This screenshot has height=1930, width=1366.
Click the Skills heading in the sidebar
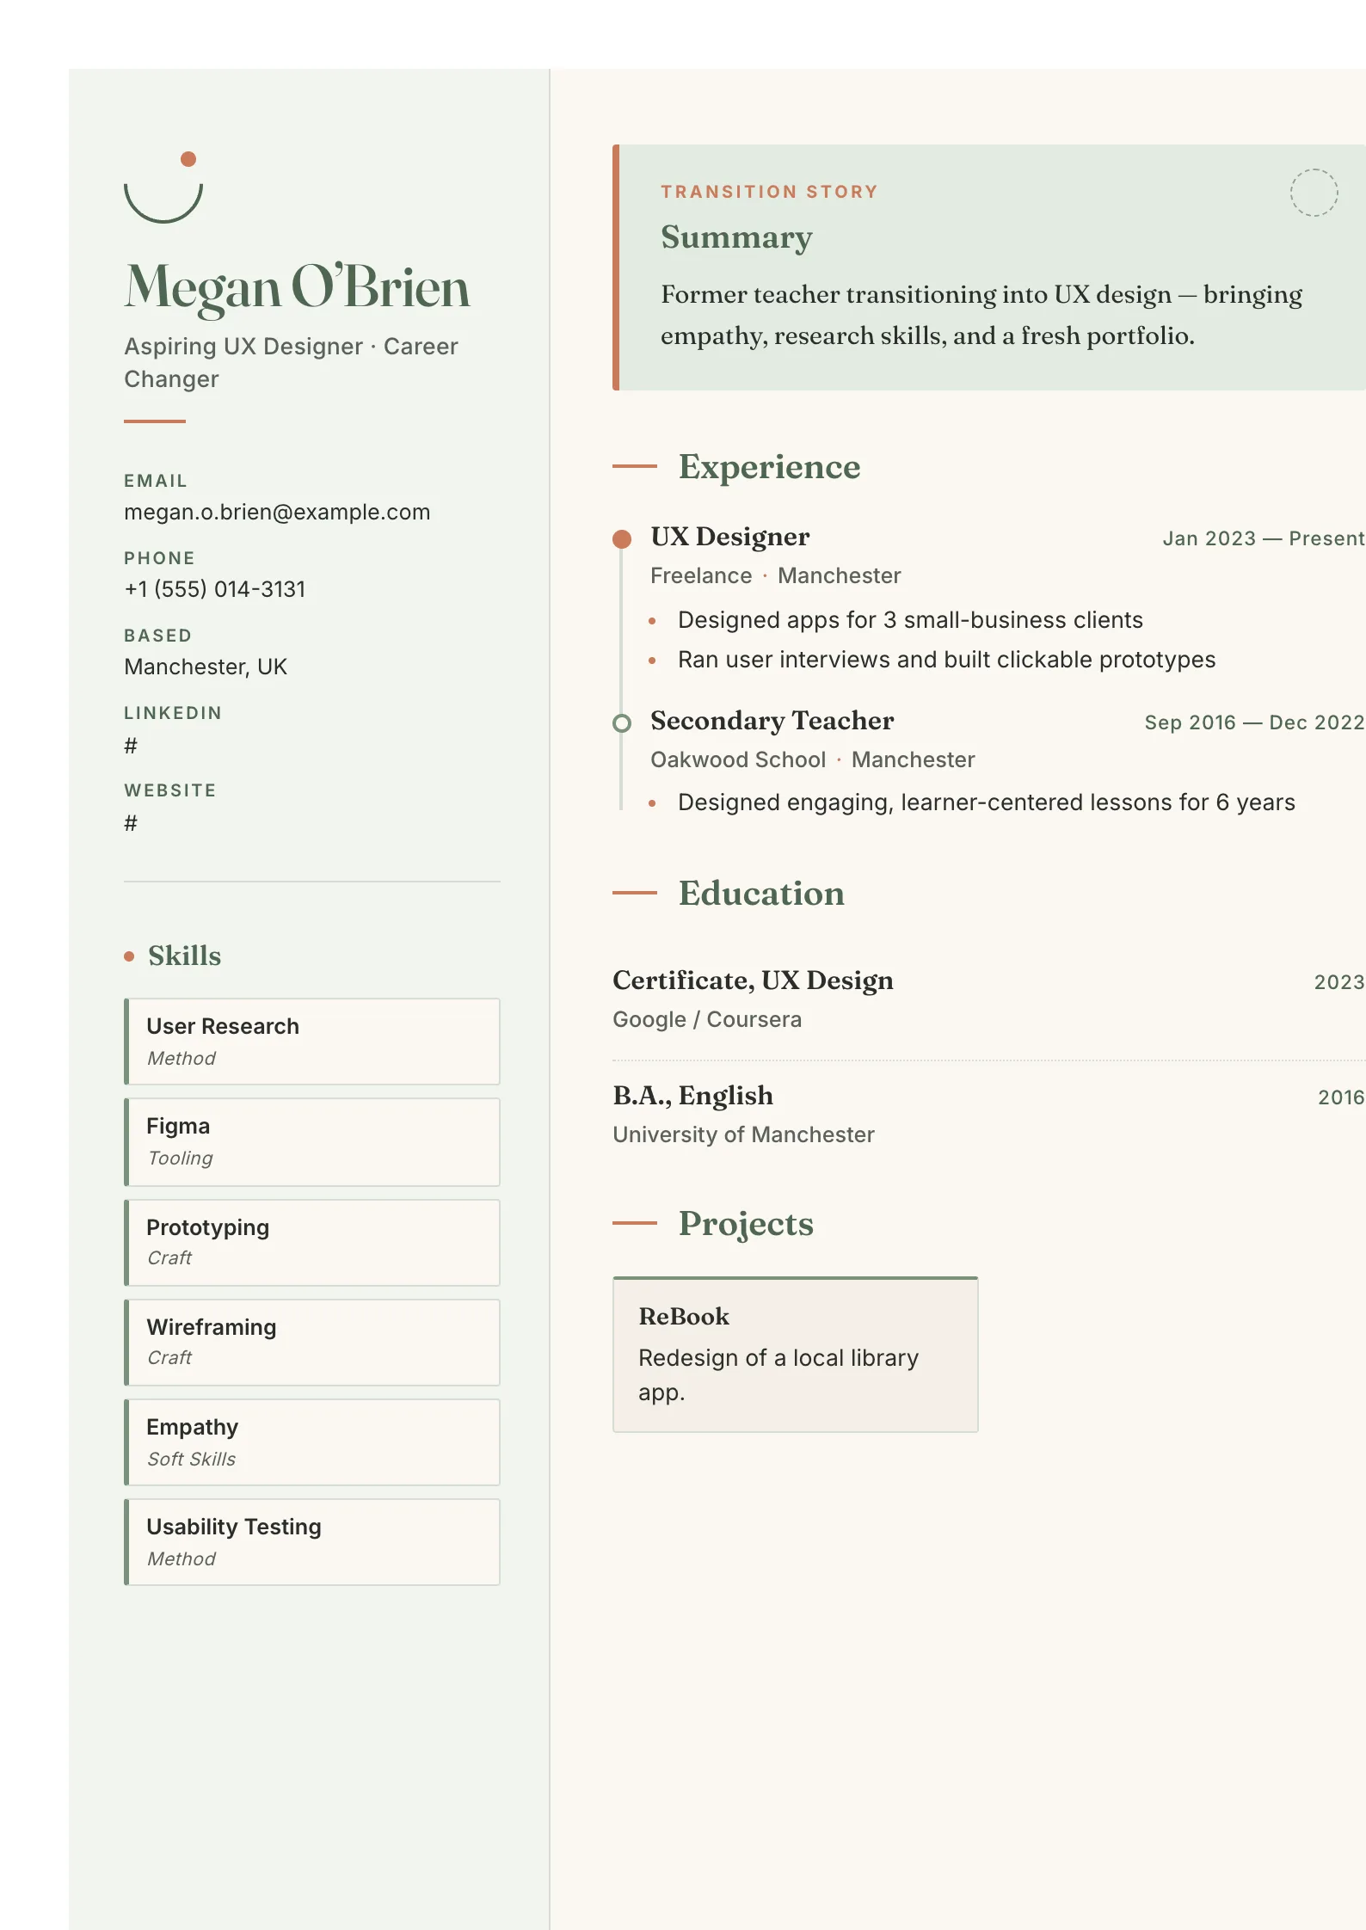[184, 956]
